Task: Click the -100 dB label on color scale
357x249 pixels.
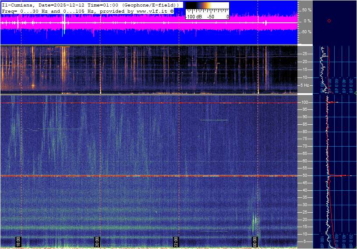Action: click(x=193, y=17)
